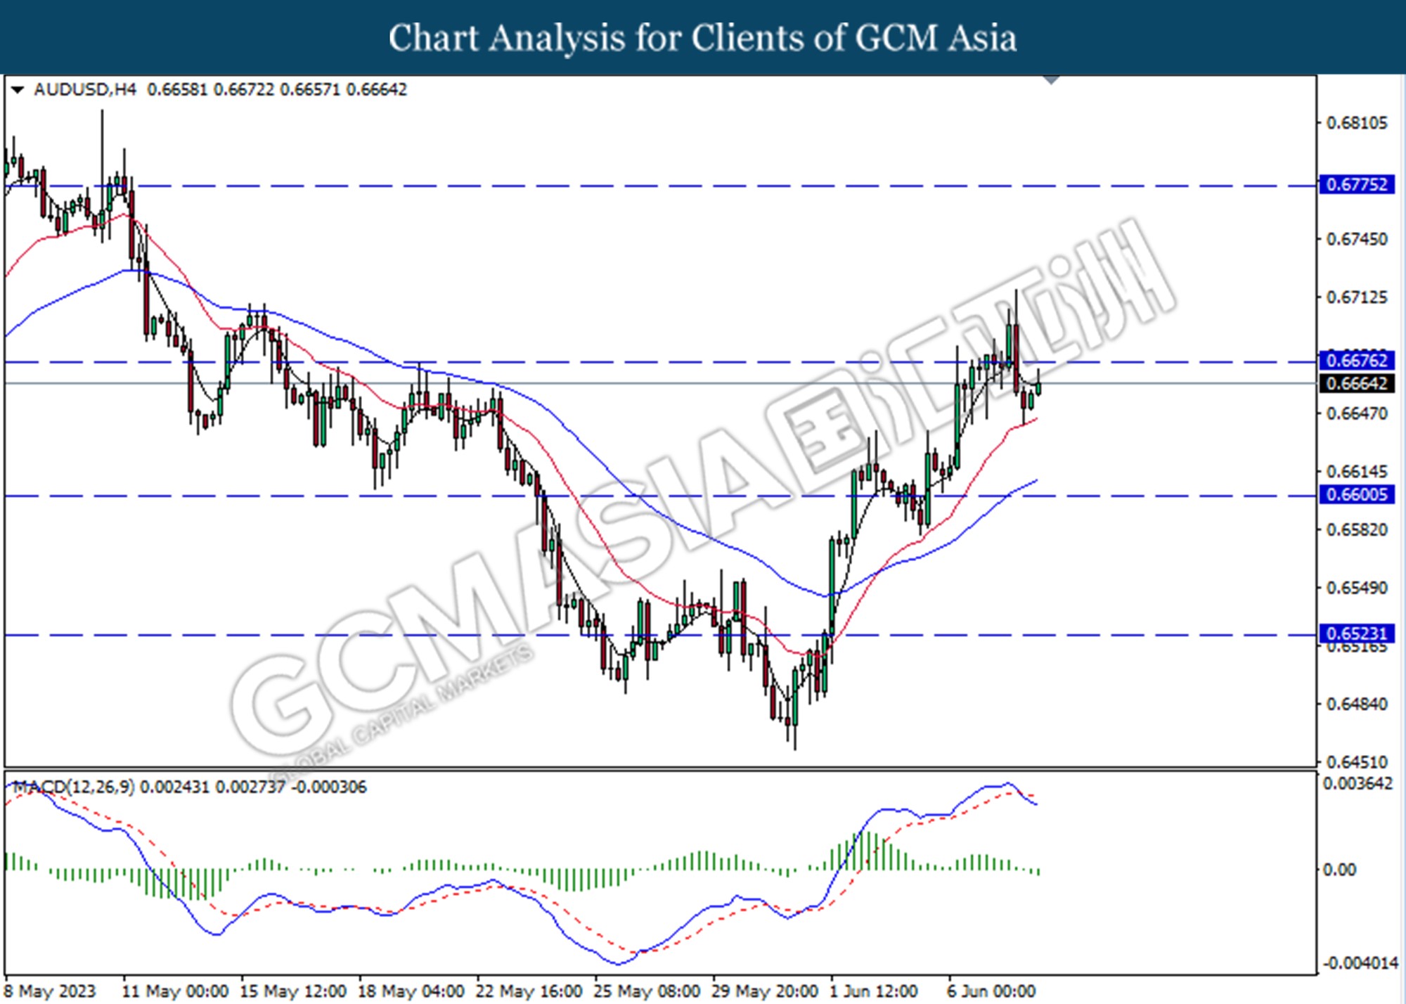Select the 0.65231 price level label
This screenshot has height=1004, width=1406.
tap(1356, 633)
